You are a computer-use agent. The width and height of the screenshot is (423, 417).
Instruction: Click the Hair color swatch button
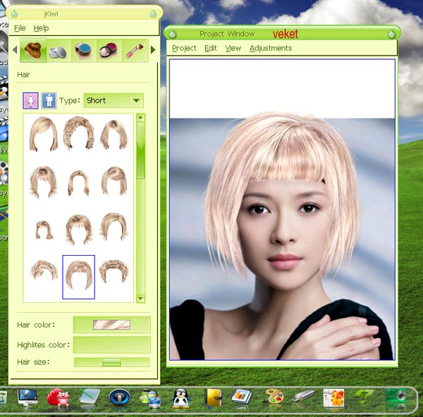click(111, 325)
